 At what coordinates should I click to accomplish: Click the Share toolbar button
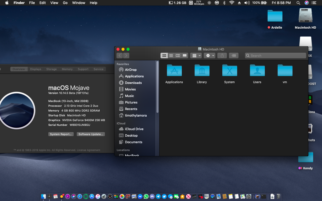(222, 56)
